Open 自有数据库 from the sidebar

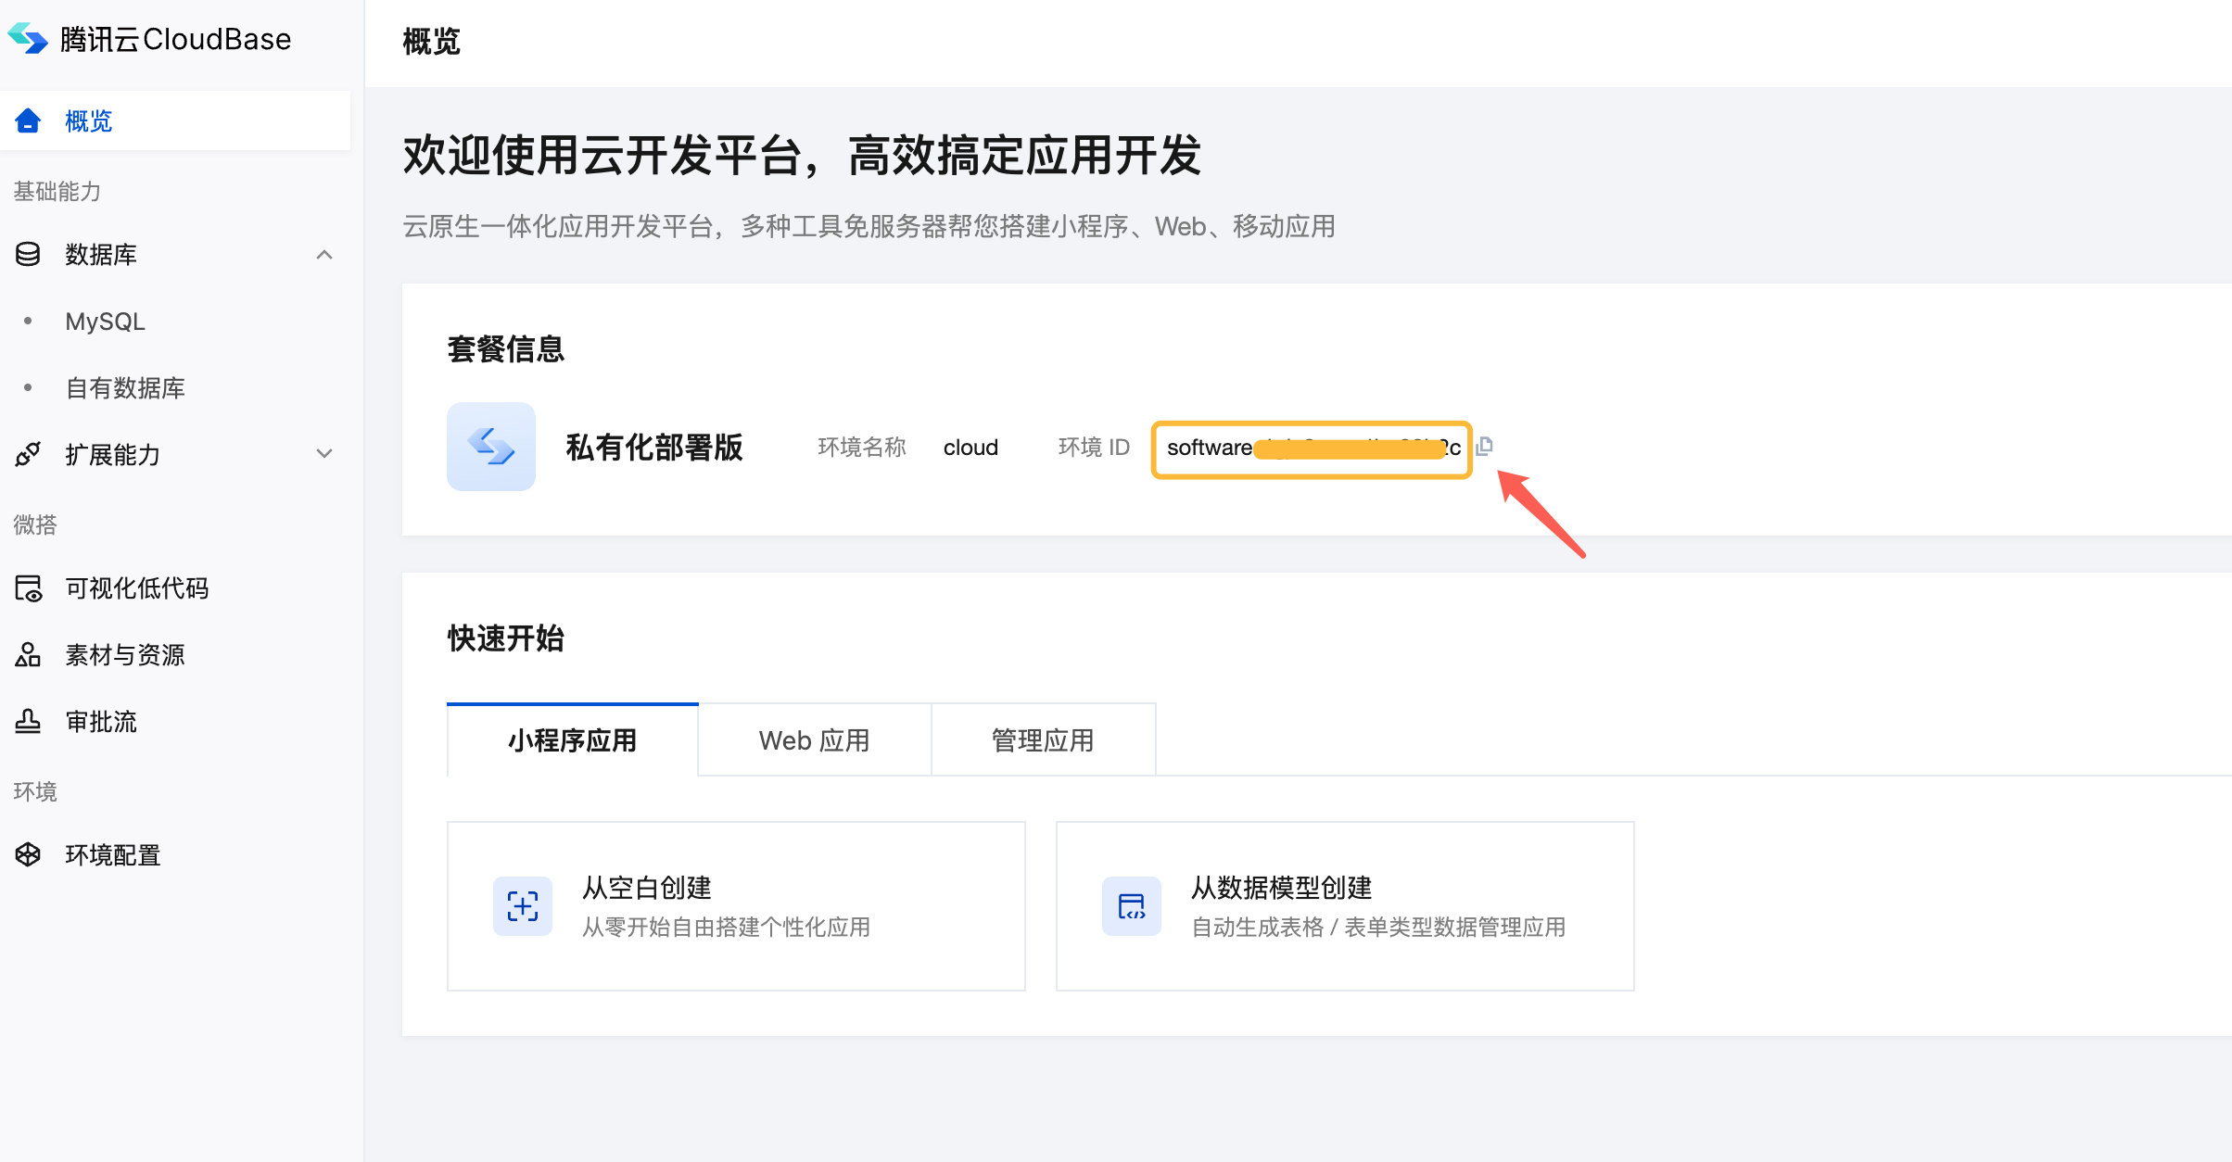tap(124, 387)
